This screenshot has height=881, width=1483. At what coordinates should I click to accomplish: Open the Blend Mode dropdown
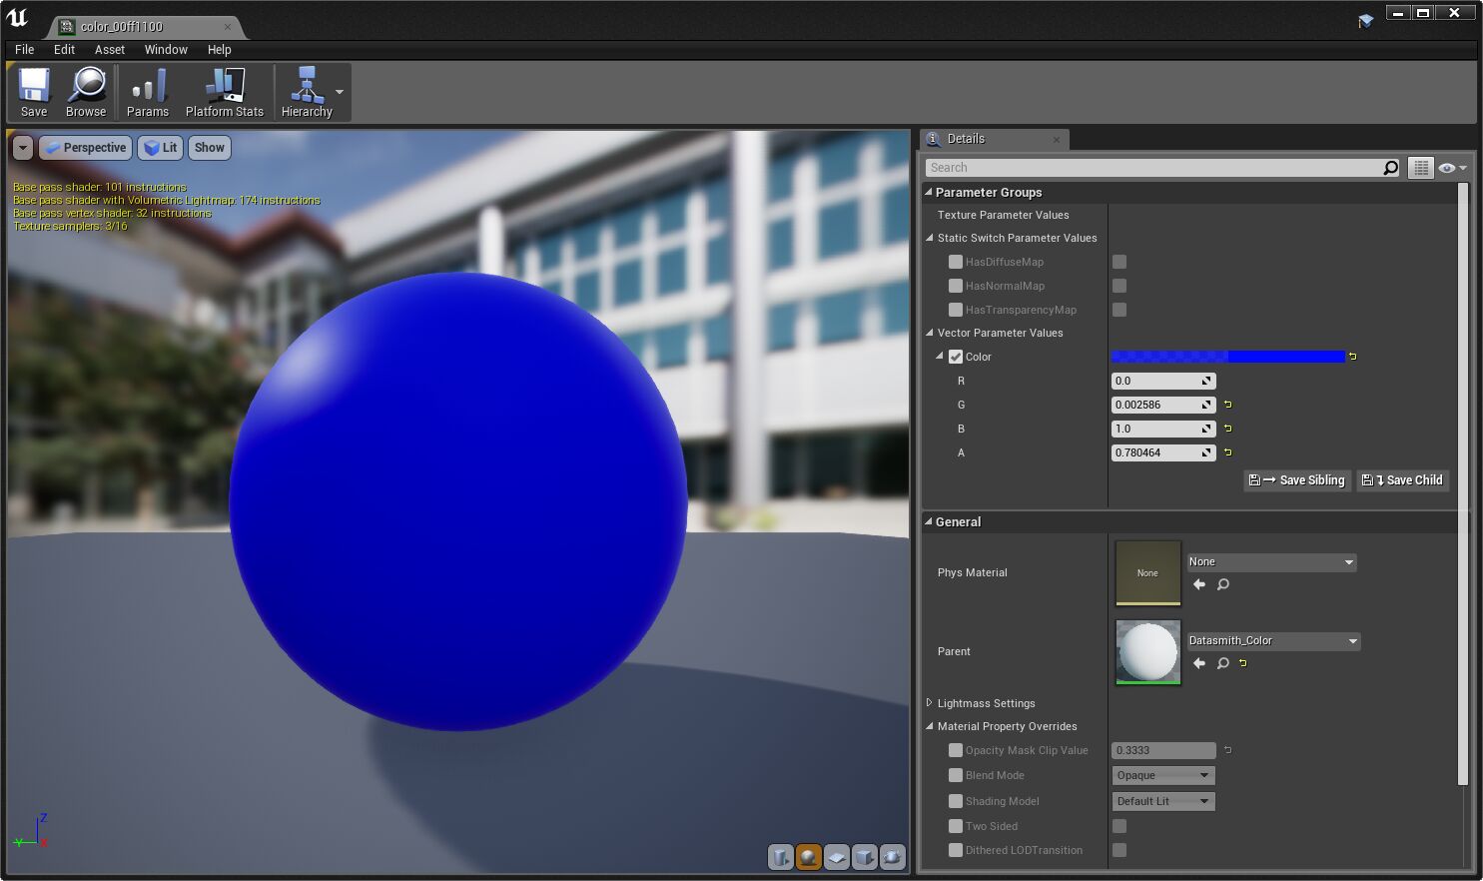click(1162, 774)
